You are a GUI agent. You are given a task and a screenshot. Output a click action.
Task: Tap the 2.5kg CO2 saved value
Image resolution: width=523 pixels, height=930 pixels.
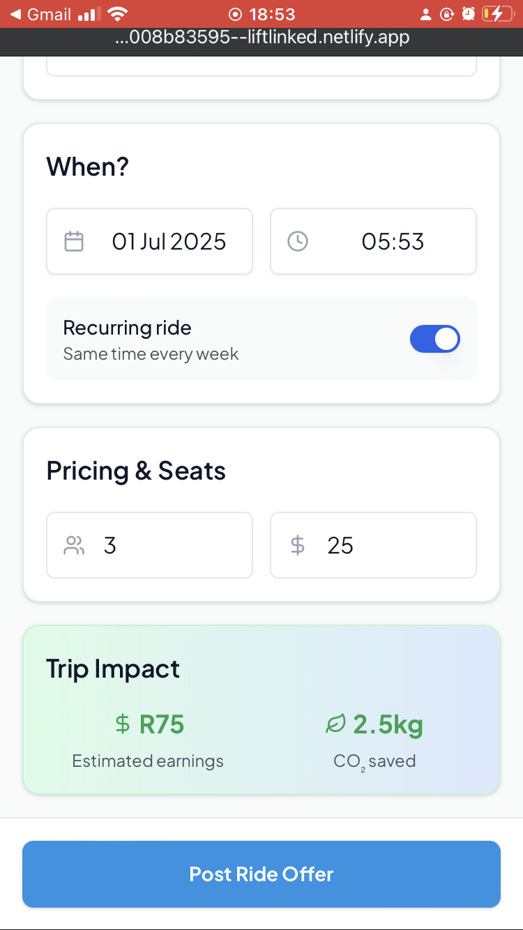point(388,725)
